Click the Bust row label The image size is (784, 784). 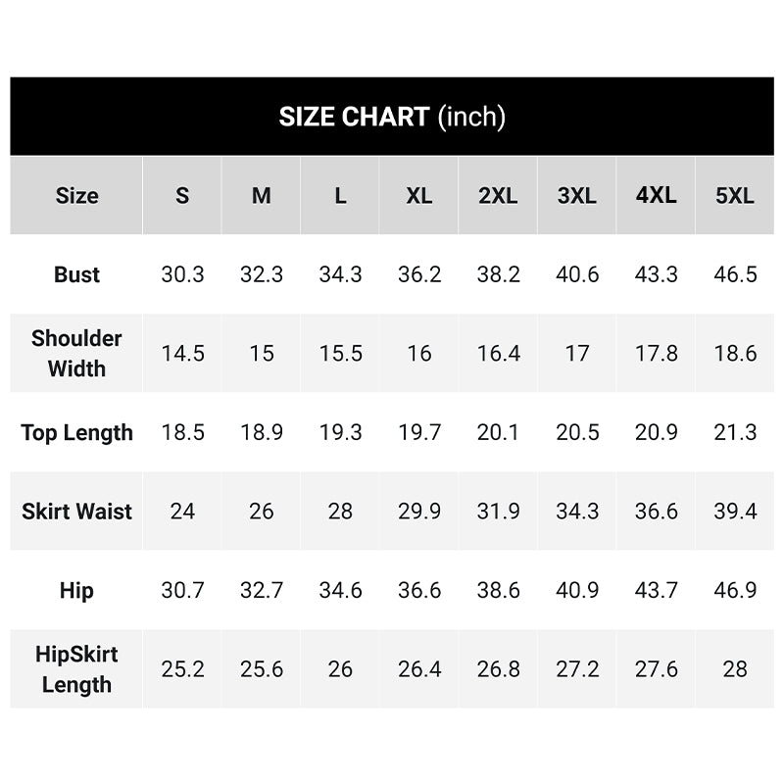coord(76,274)
